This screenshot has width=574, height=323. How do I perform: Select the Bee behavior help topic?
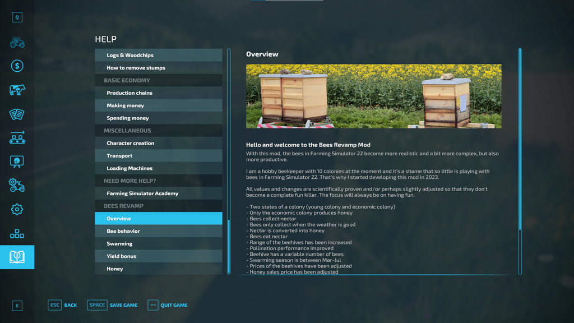[158, 230]
